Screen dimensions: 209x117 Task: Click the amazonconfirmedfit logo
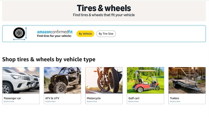[55, 32]
